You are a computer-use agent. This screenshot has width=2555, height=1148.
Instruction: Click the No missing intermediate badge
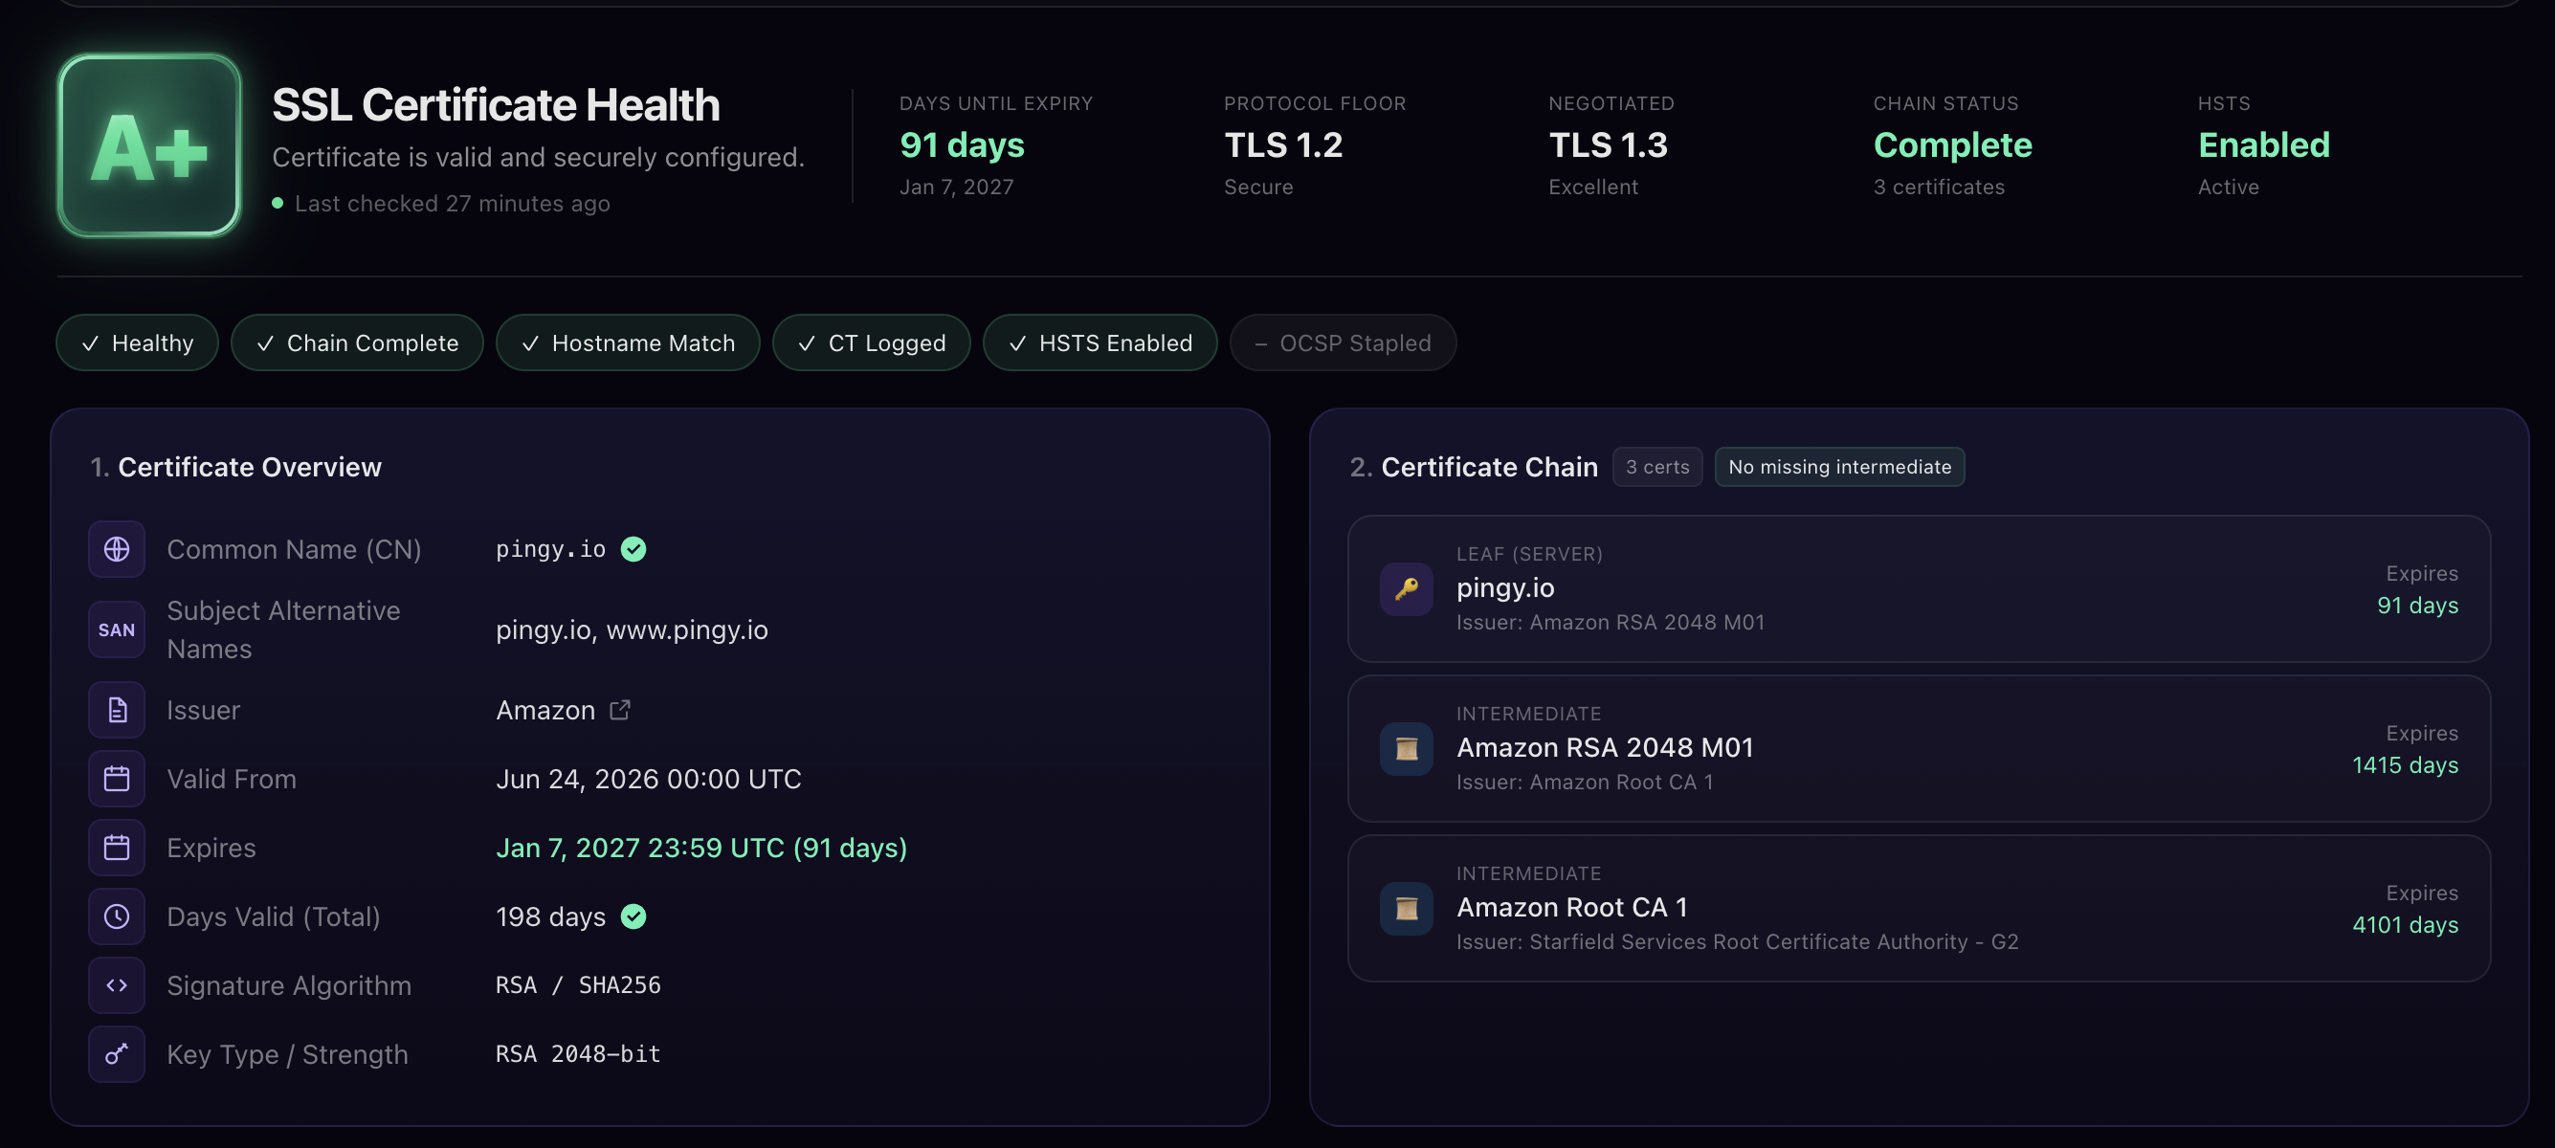[x=1839, y=467]
